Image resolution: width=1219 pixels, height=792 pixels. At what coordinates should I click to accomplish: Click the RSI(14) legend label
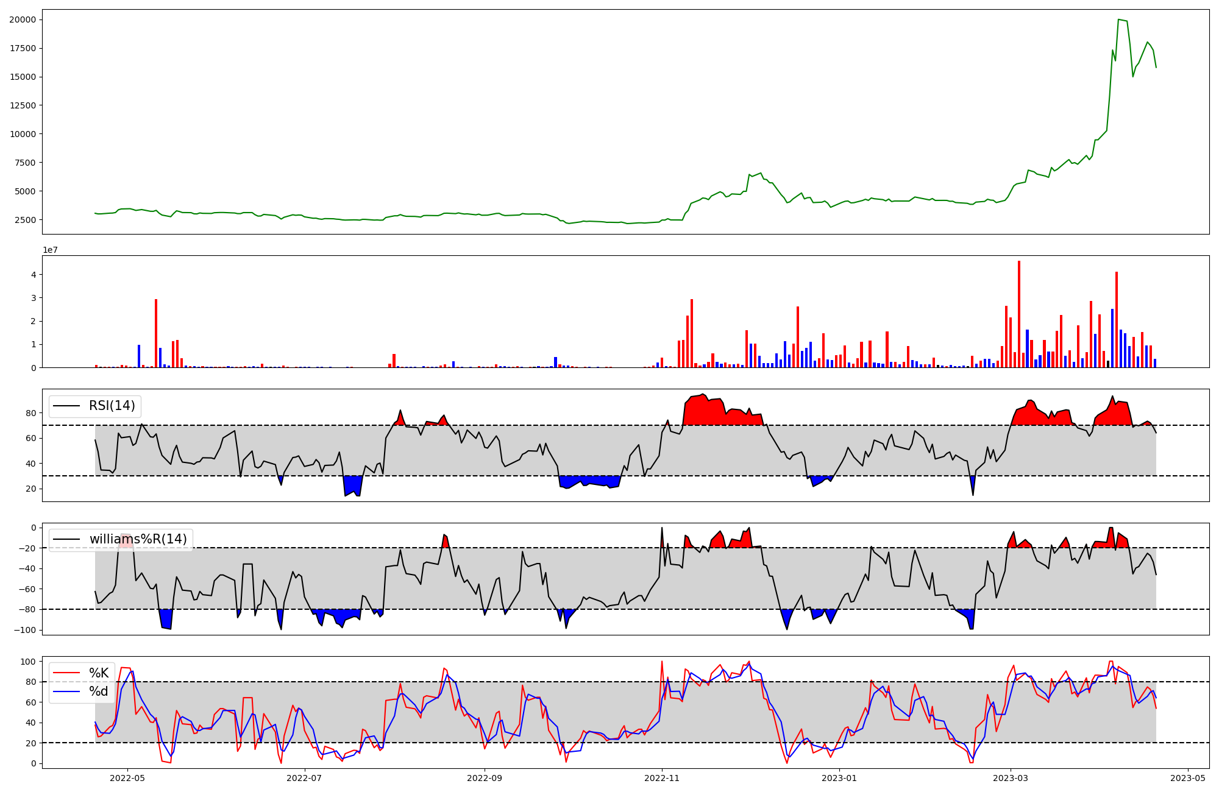(112, 406)
